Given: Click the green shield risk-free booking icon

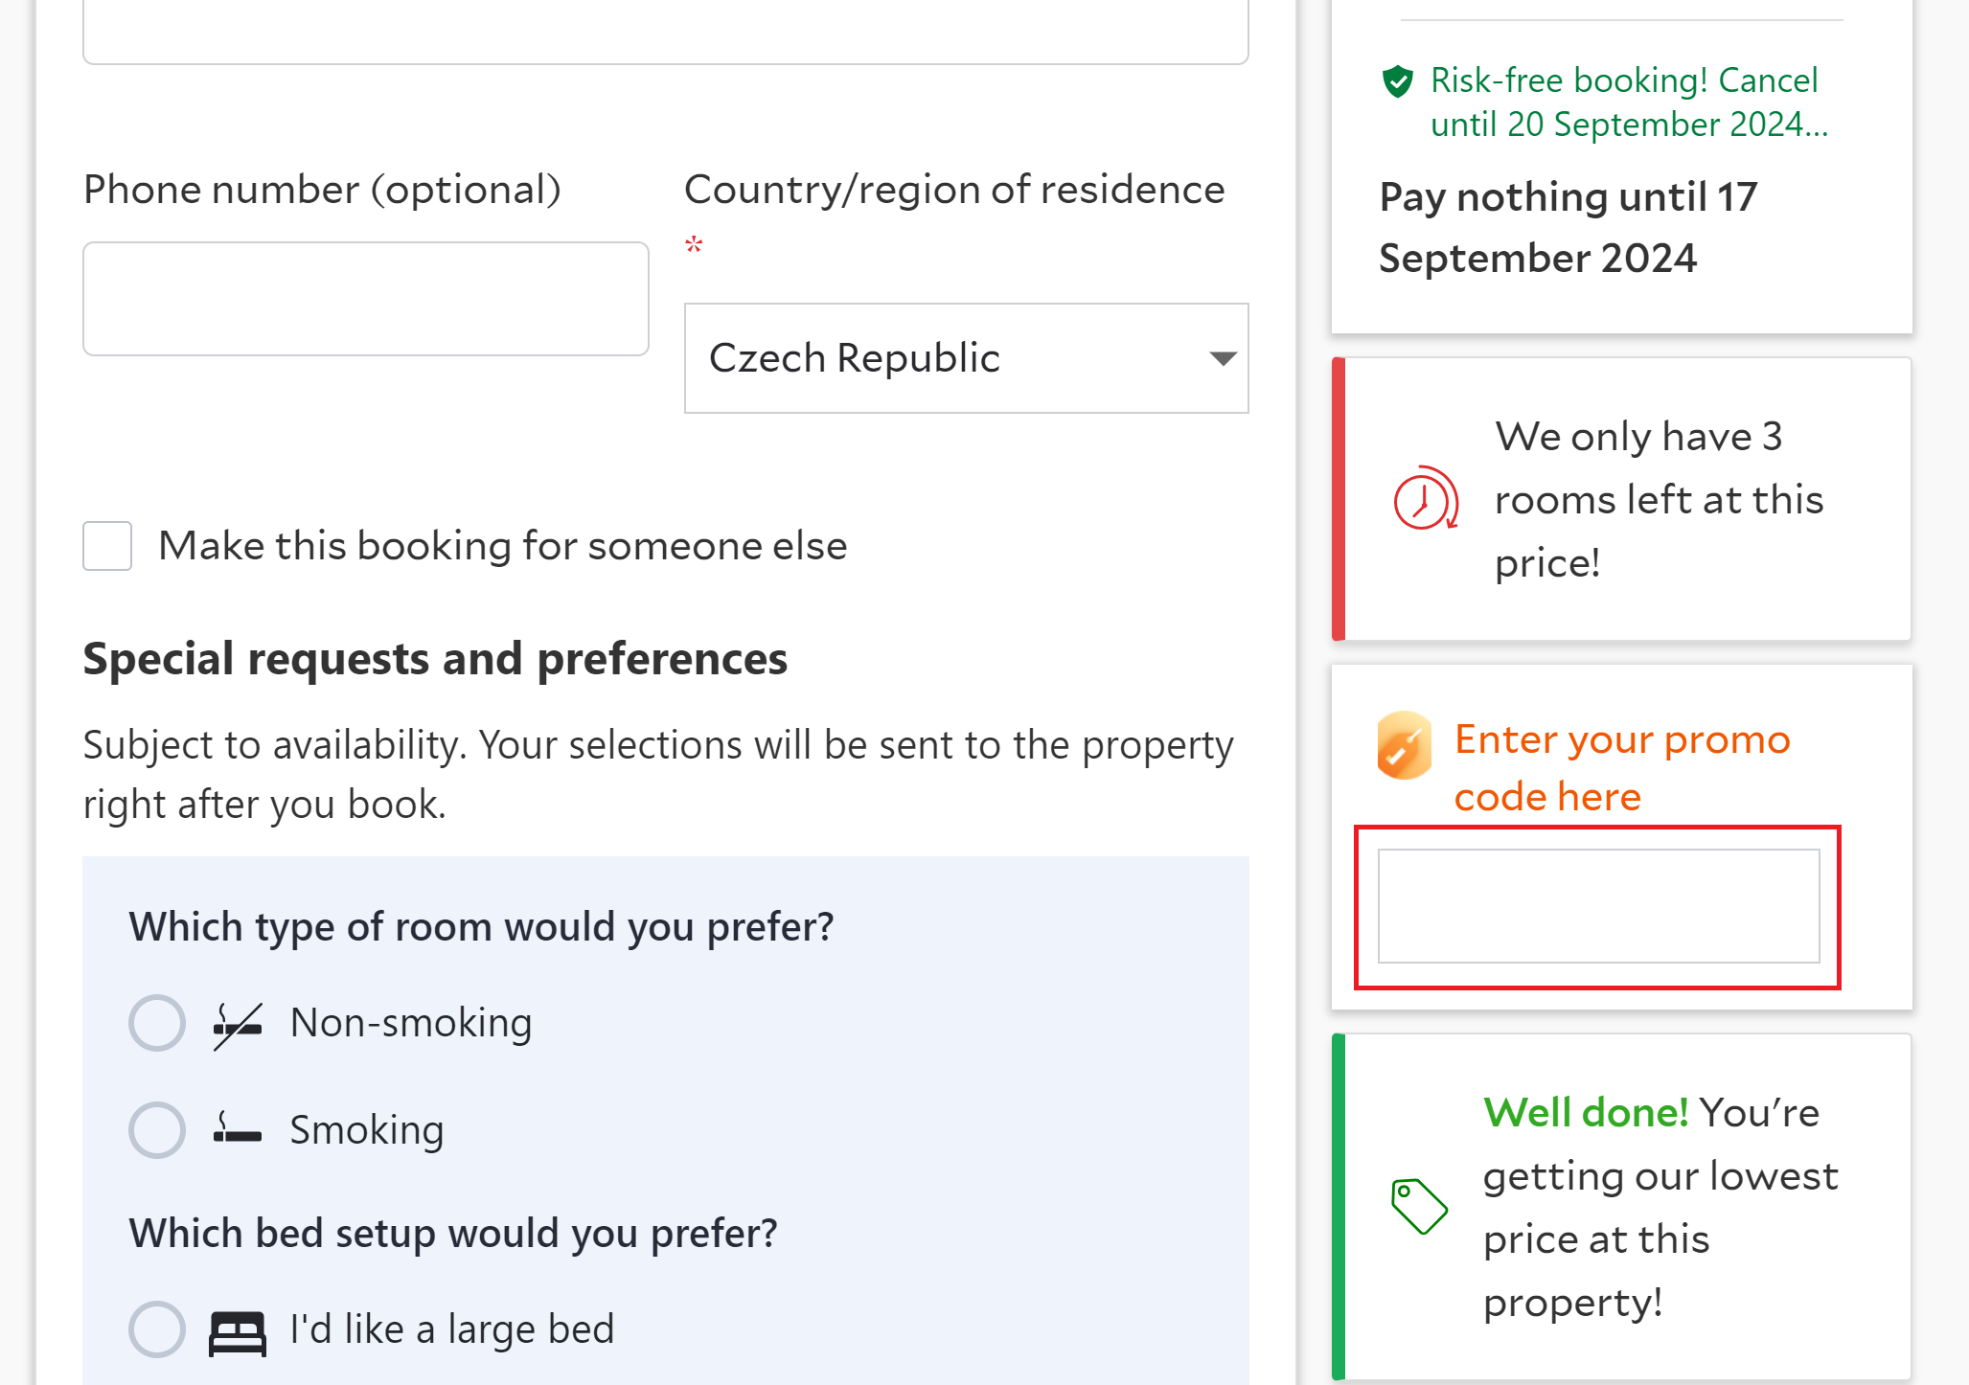Looking at the screenshot, I should pos(1398,81).
